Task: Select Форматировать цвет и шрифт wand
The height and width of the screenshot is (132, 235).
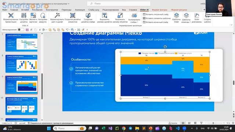Action: (57, 18)
